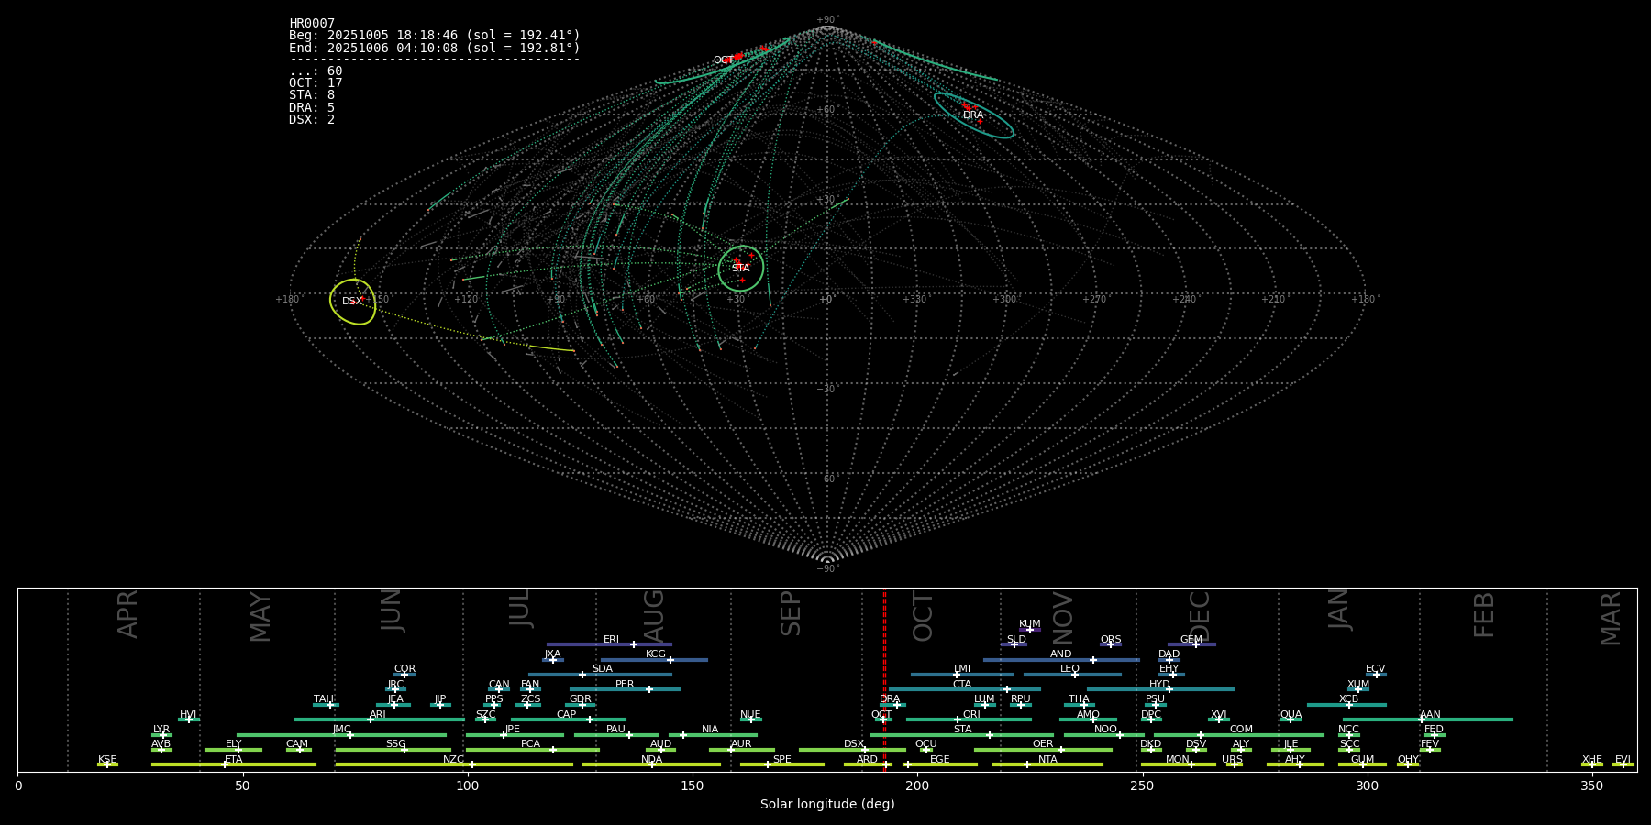The image size is (1651, 825).
Task: Select the AND shower label in timeline
Action: click(1061, 654)
